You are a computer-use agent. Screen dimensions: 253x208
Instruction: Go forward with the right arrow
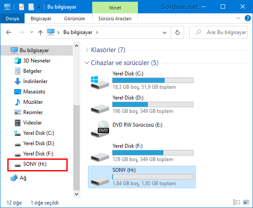coord(22,32)
